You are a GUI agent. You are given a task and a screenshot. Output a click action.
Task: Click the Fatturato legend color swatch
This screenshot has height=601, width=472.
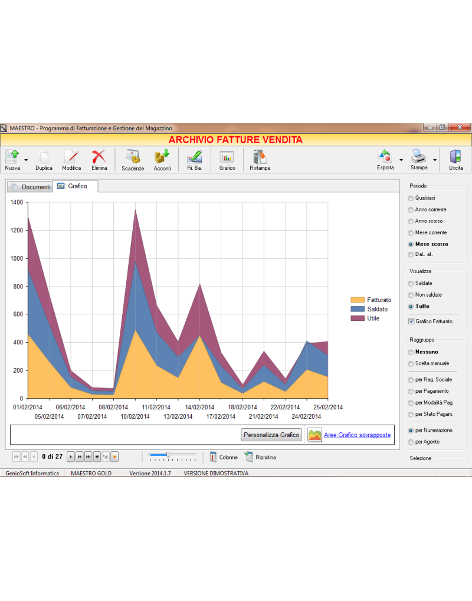358,300
